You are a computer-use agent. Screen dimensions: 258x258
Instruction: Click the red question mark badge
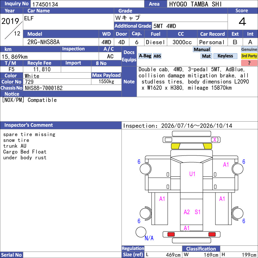point(249,63)
